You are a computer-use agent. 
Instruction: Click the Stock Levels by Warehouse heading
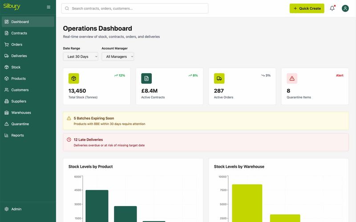pos(239,166)
